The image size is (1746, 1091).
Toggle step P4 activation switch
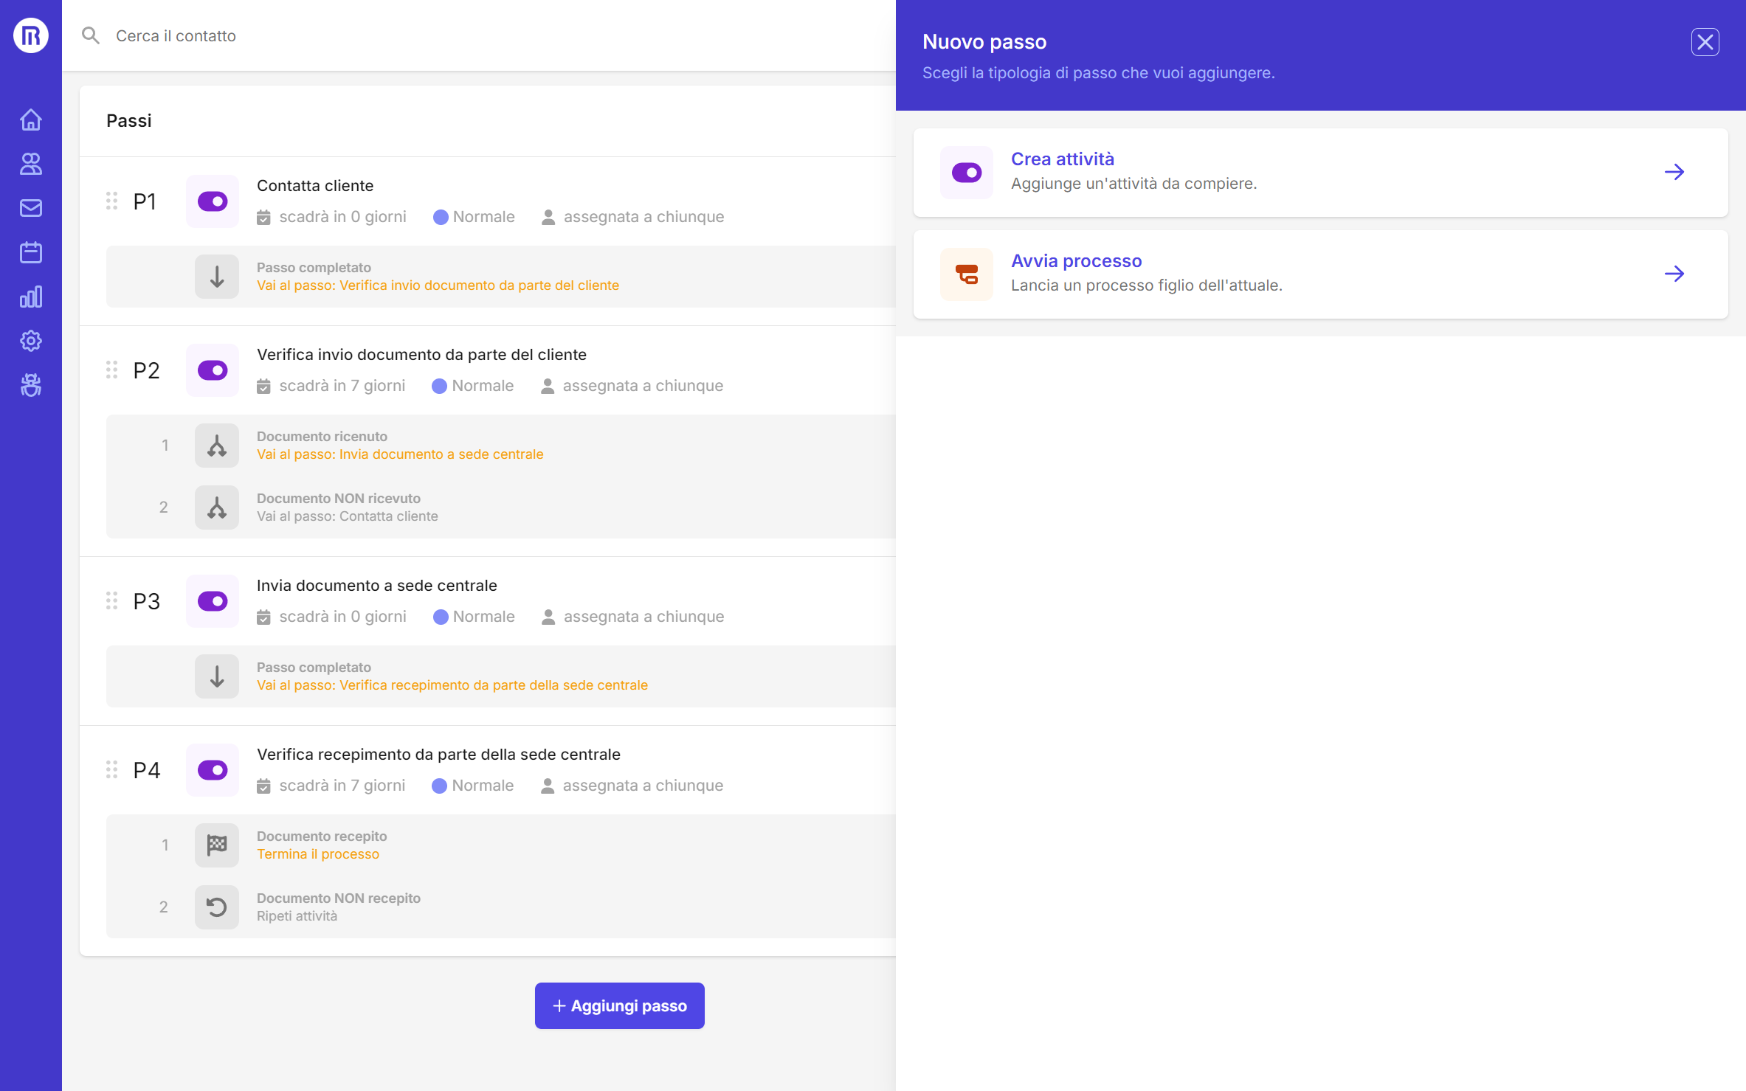212,769
